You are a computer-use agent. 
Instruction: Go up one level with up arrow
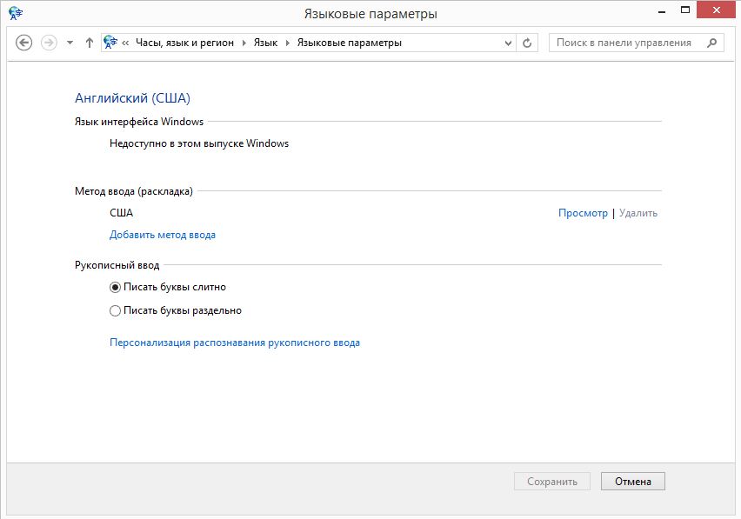[x=89, y=43]
